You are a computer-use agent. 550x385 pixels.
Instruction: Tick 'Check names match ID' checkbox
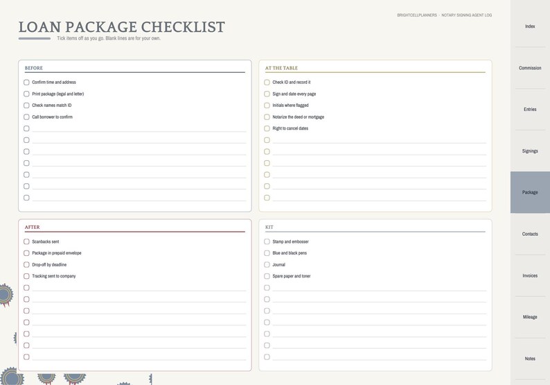coord(26,105)
